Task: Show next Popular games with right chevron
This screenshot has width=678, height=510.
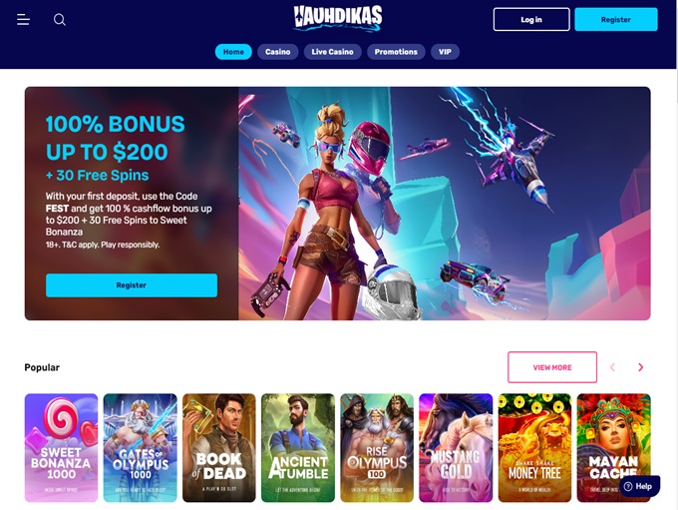Action: click(x=641, y=367)
